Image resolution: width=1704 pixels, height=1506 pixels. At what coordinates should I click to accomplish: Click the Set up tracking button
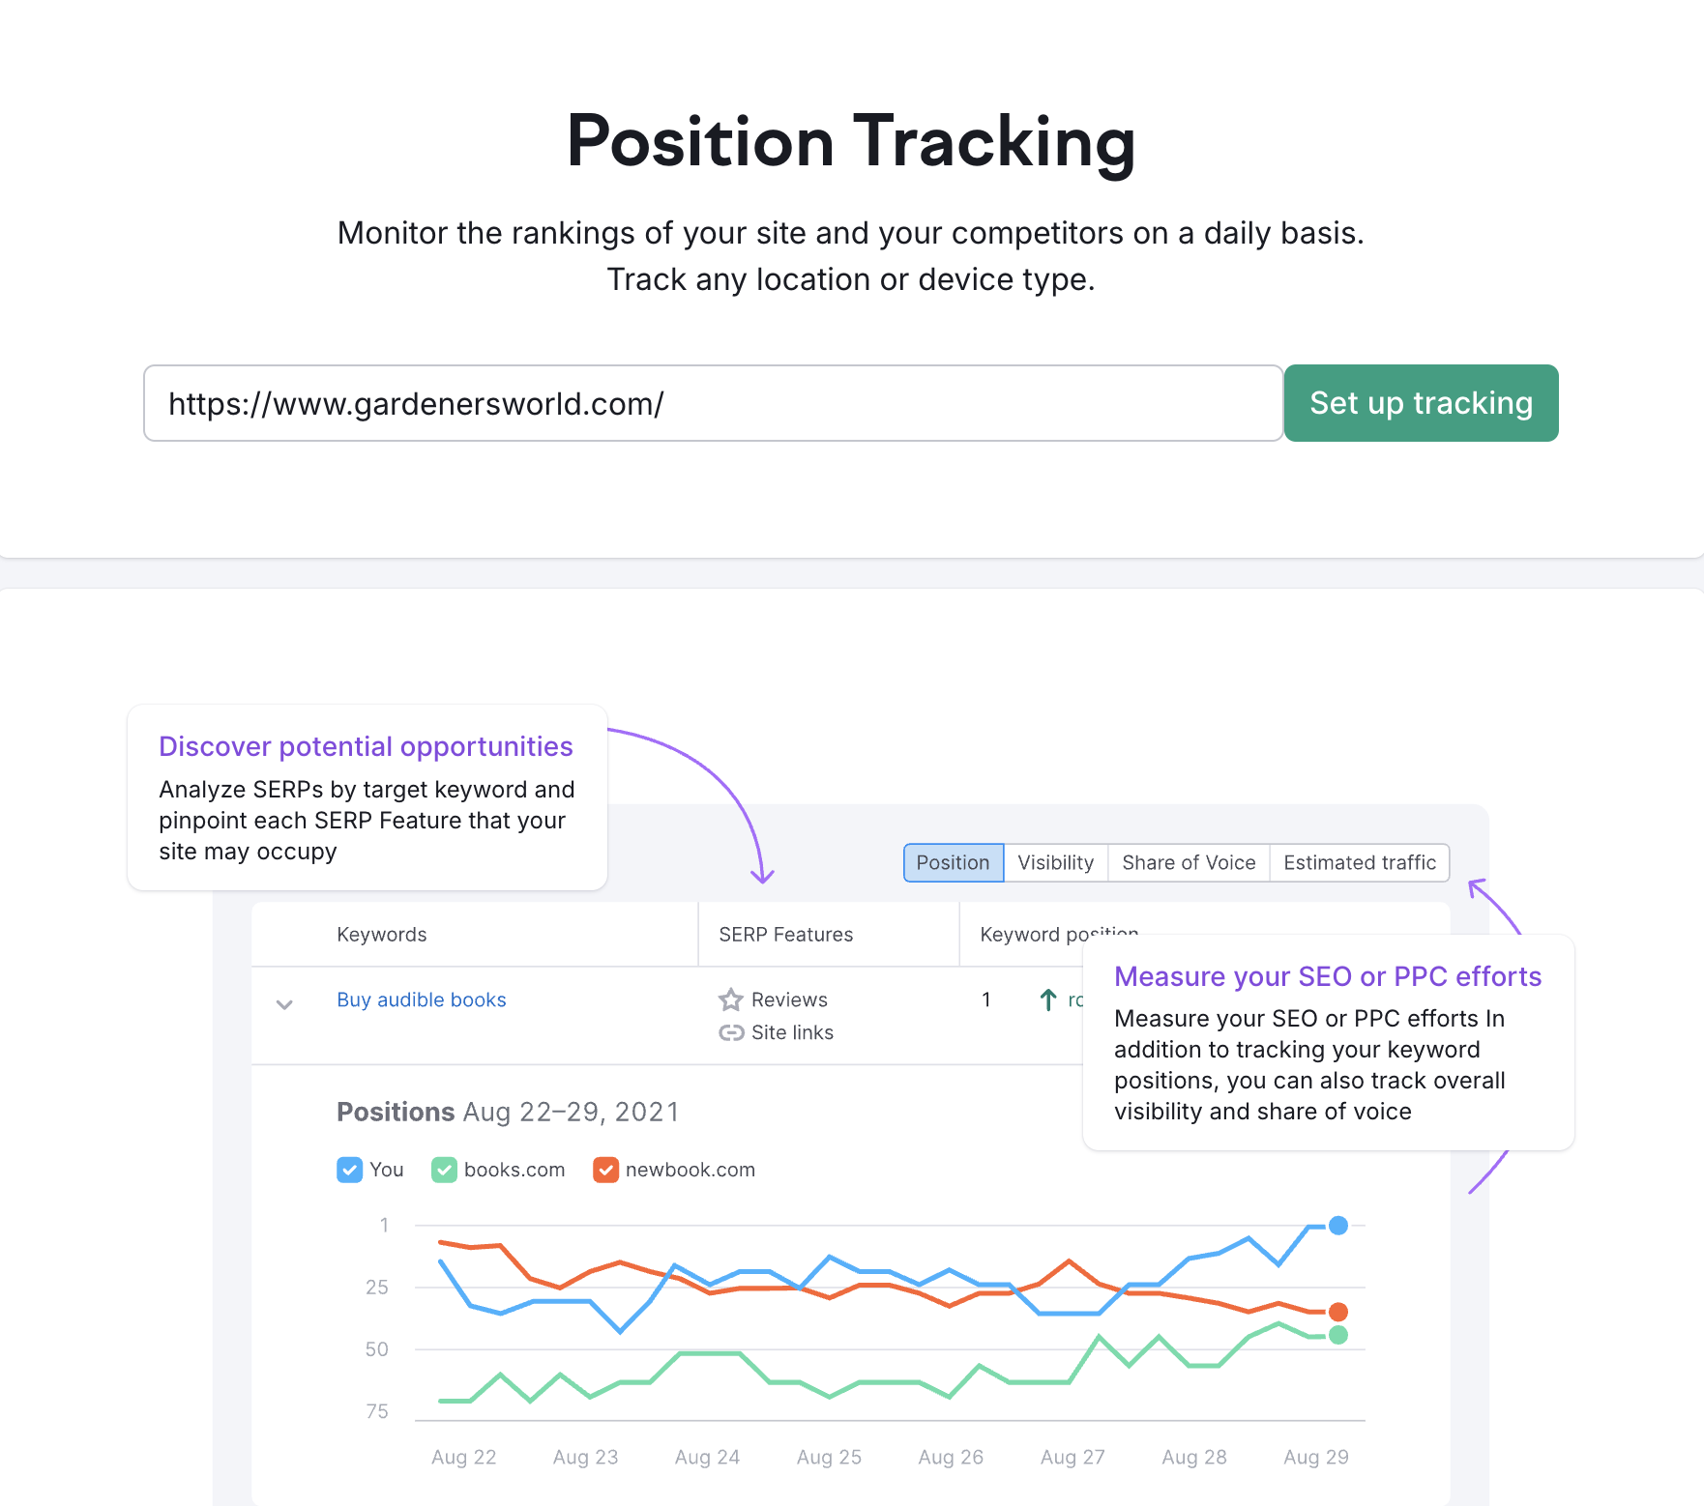coord(1421,403)
